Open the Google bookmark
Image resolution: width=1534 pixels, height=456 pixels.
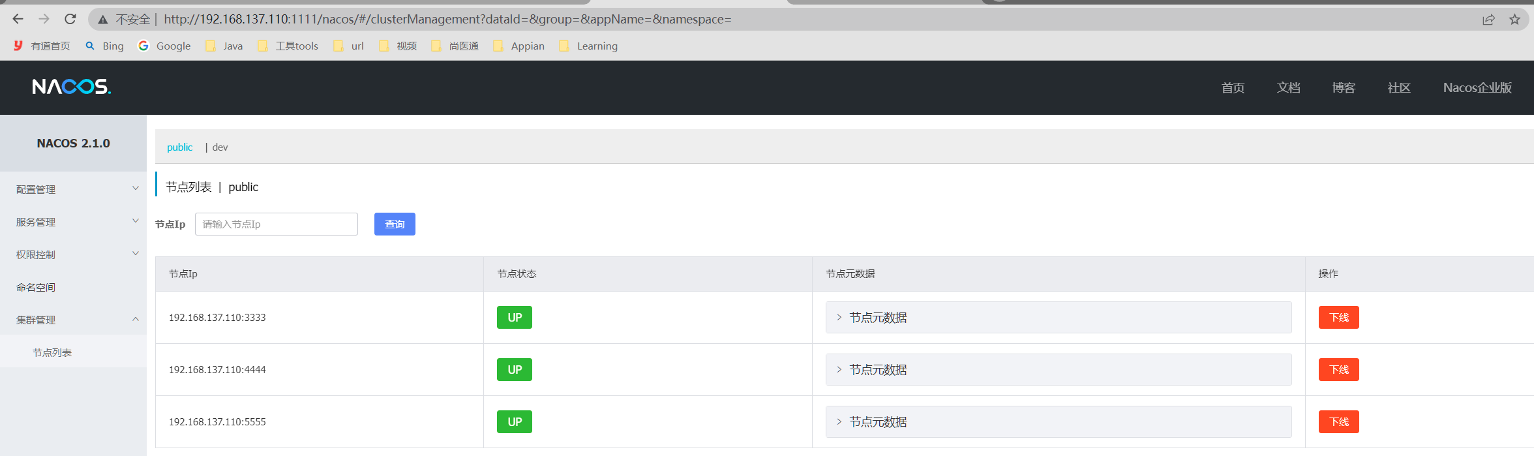(x=164, y=46)
